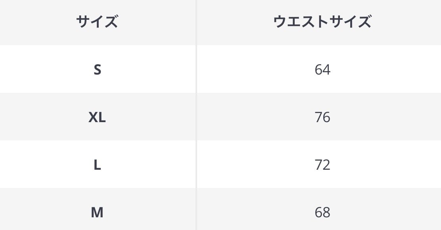Click the waist value 68
This screenshot has height=230, width=441.
[322, 213]
